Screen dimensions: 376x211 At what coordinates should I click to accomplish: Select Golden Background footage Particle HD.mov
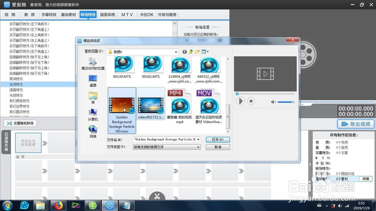pyautogui.click(x=122, y=110)
